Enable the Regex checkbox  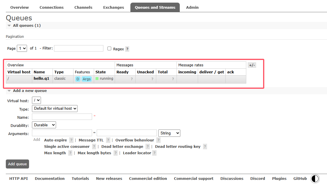[x=109, y=49]
